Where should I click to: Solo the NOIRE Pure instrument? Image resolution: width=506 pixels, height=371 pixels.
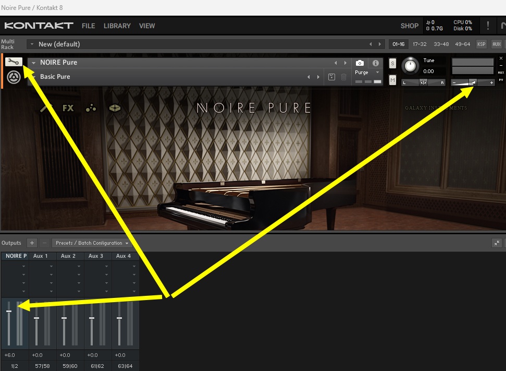pyautogui.click(x=392, y=63)
